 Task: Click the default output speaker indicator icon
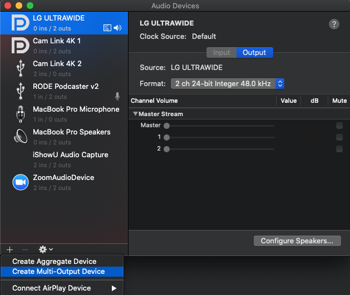point(117,28)
